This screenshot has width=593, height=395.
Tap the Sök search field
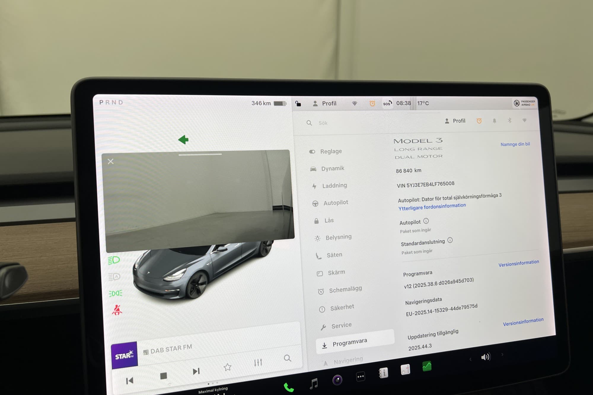(x=323, y=123)
